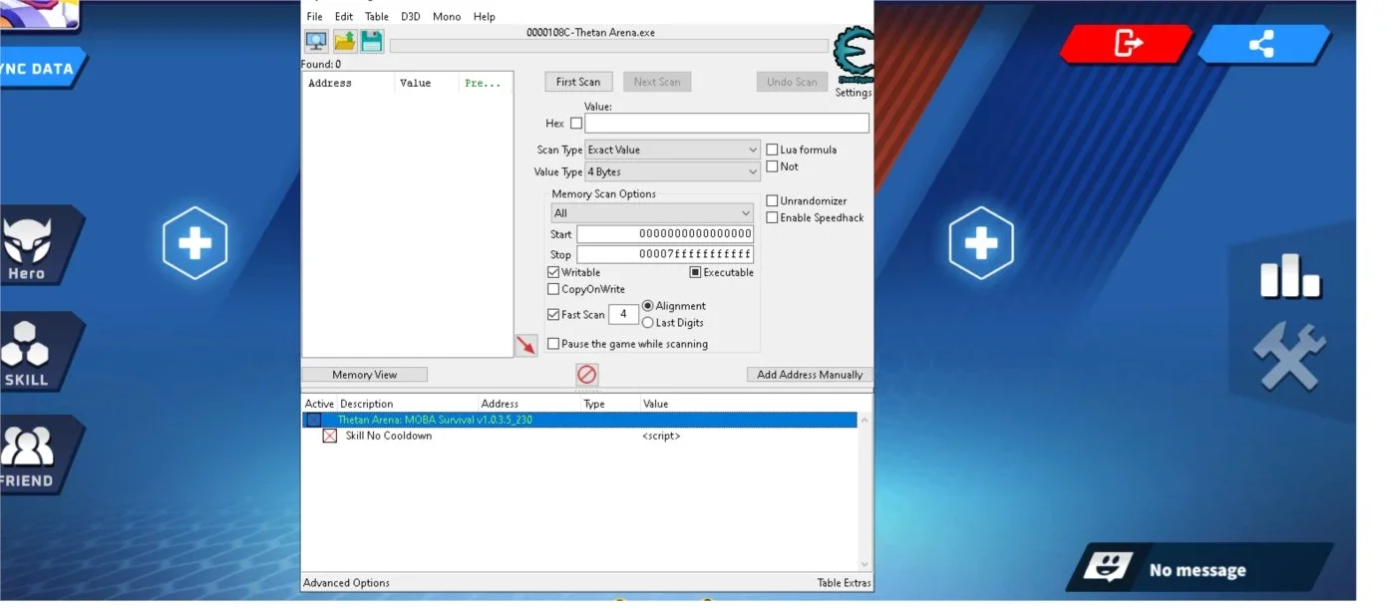Open the Value Type dropdown

673,172
